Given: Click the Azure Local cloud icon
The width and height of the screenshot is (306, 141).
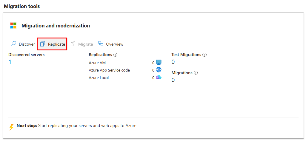Looking at the screenshot, I should pyautogui.click(x=159, y=77).
